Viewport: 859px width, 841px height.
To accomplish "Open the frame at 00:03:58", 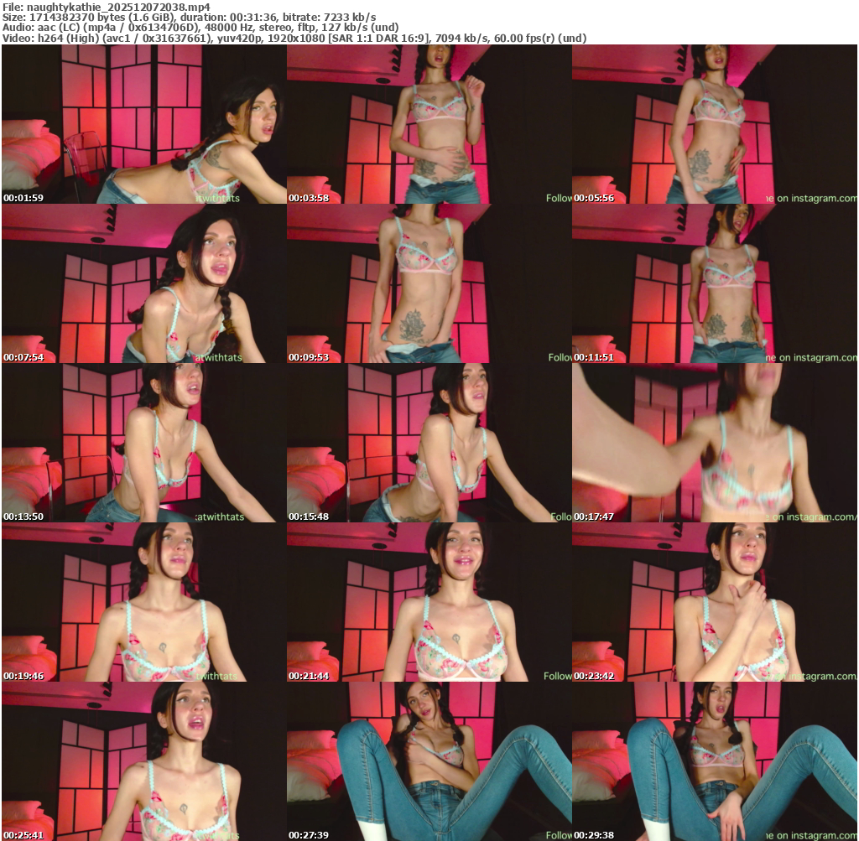I will click(x=429, y=124).
